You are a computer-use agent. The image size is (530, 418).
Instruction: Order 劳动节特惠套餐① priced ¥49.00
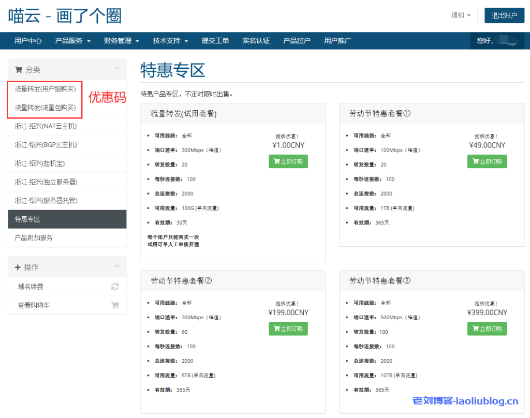(x=487, y=161)
